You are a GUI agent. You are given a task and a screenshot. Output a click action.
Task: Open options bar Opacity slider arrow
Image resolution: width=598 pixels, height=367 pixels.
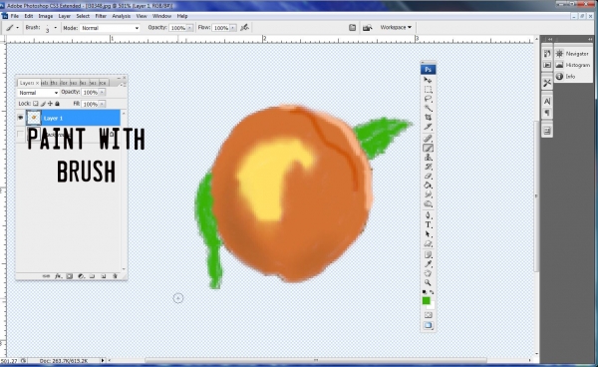point(189,28)
